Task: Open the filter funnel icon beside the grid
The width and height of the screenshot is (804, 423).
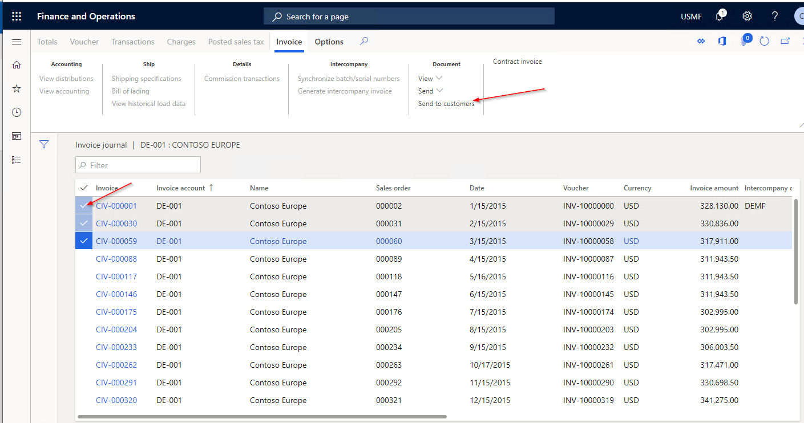Action: point(44,144)
